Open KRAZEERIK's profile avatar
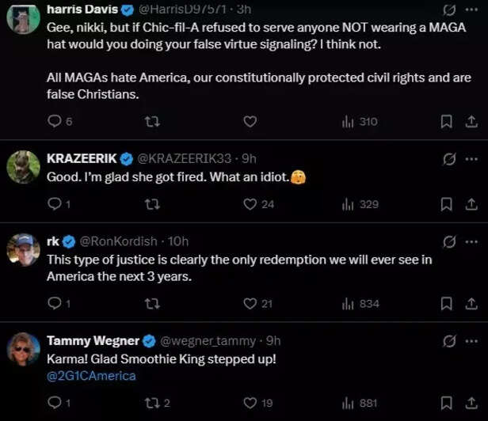Image resolution: width=488 pixels, height=421 pixels. coord(24,167)
